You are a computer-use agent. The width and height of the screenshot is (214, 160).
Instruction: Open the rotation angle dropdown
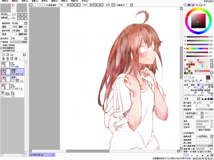(91, 5)
